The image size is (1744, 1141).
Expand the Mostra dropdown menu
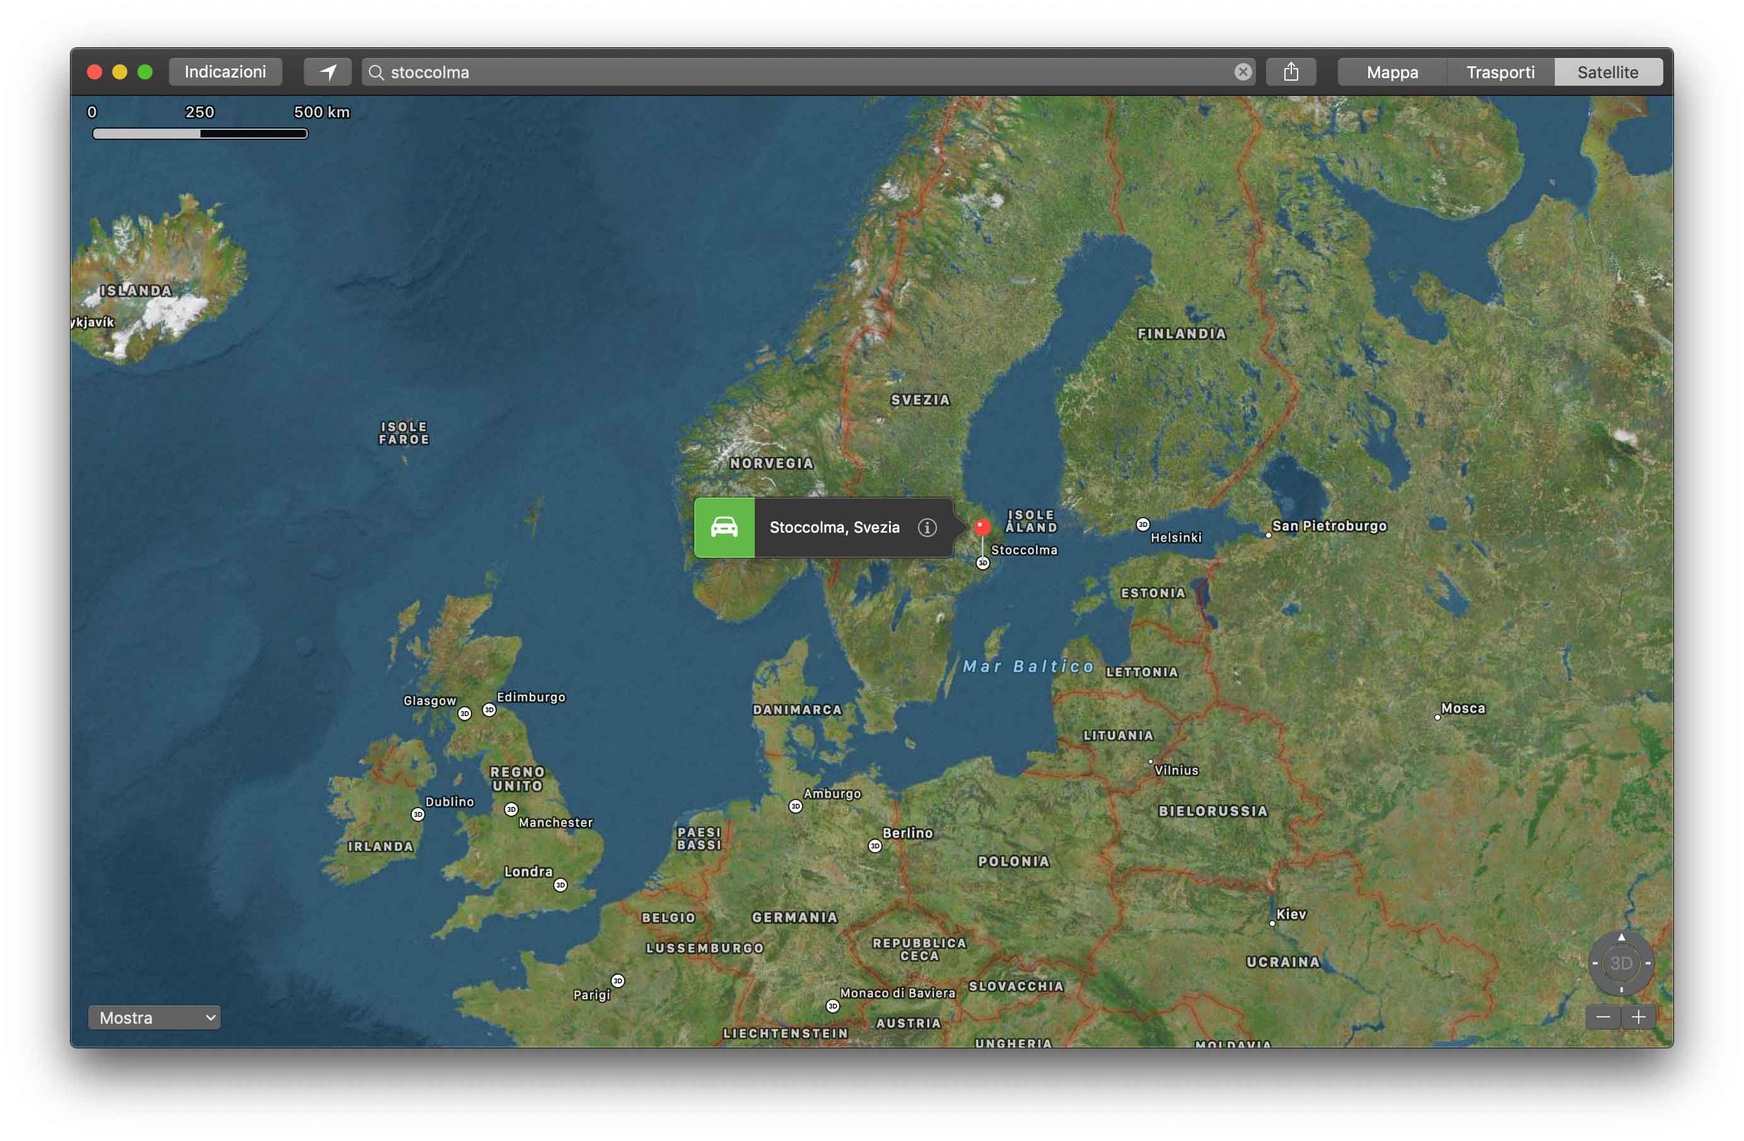pyautogui.click(x=154, y=1018)
